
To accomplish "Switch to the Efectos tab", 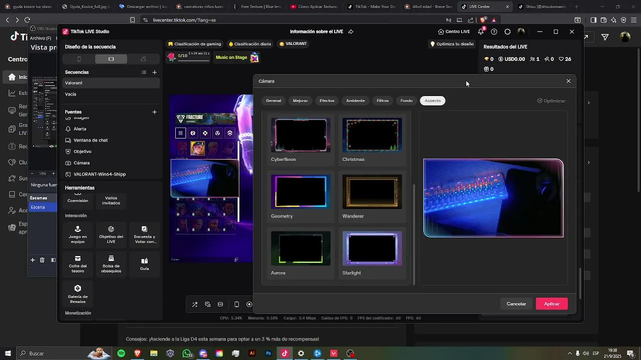I will 327,101.
